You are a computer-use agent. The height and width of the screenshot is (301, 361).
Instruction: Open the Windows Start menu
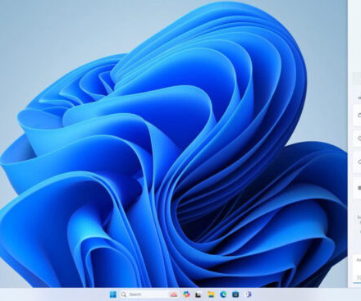(112, 294)
